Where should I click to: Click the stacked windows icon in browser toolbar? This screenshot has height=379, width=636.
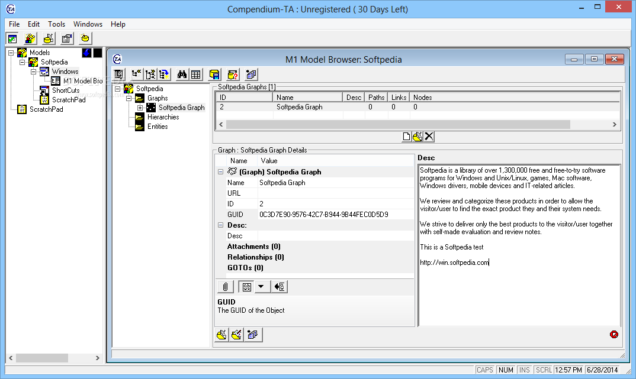click(x=251, y=74)
